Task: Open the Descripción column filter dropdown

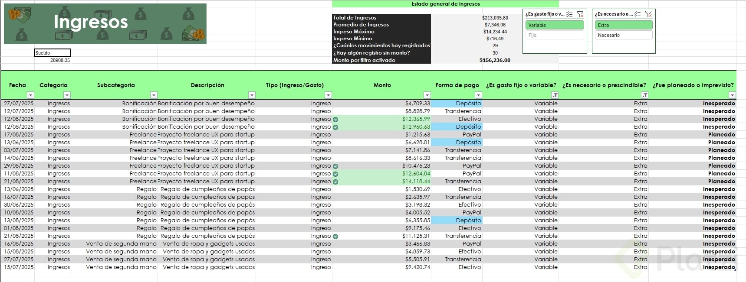Action: (252, 95)
